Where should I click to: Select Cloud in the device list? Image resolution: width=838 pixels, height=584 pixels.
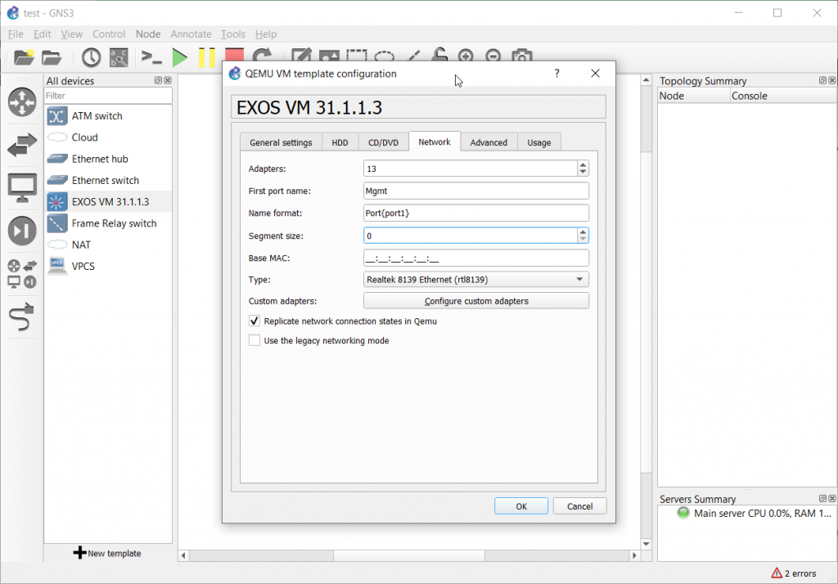[109, 137]
